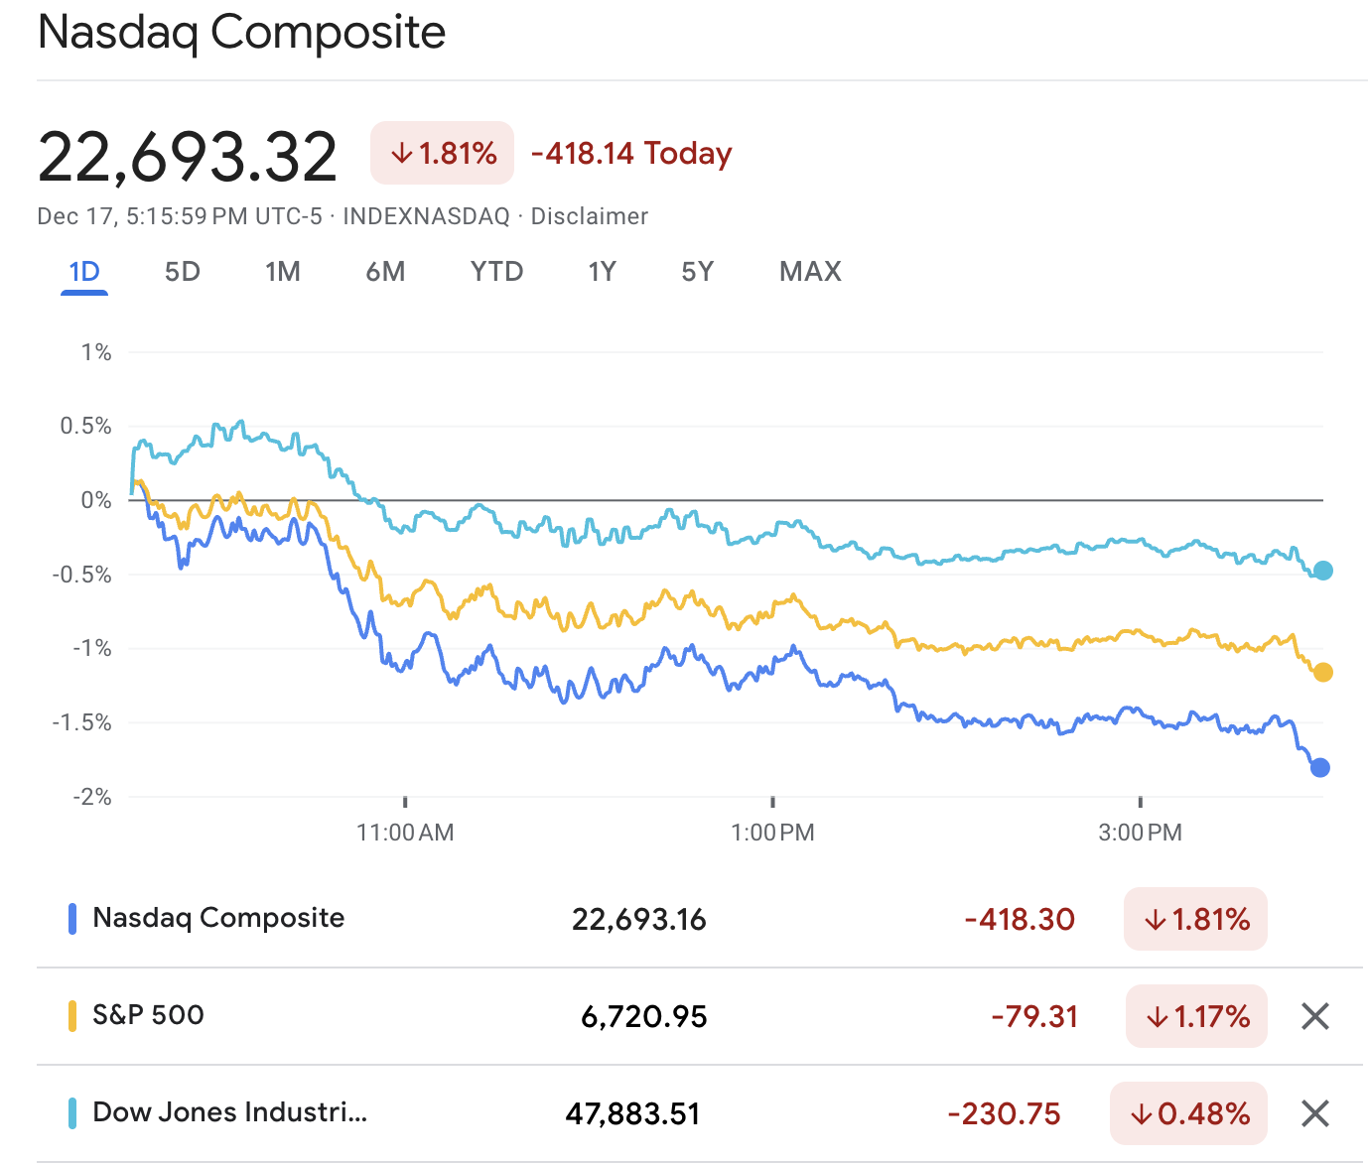Click the yellow endpoint dot on the S&P line
Image resolution: width=1368 pixels, height=1163 pixels.
coord(1321,672)
